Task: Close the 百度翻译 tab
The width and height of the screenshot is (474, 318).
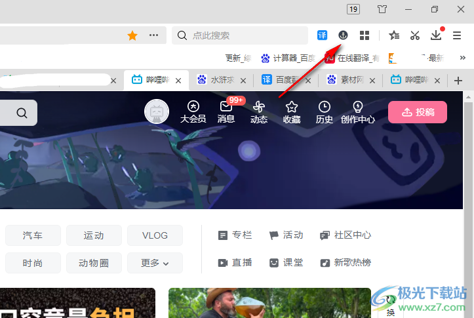Action: click(308, 81)
